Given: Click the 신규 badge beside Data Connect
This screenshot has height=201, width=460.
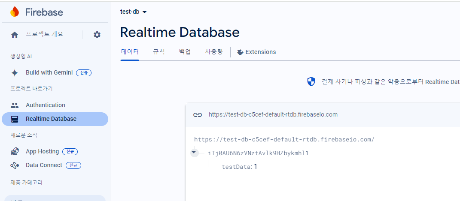Looking at the screenshot, I should (73, 165).
